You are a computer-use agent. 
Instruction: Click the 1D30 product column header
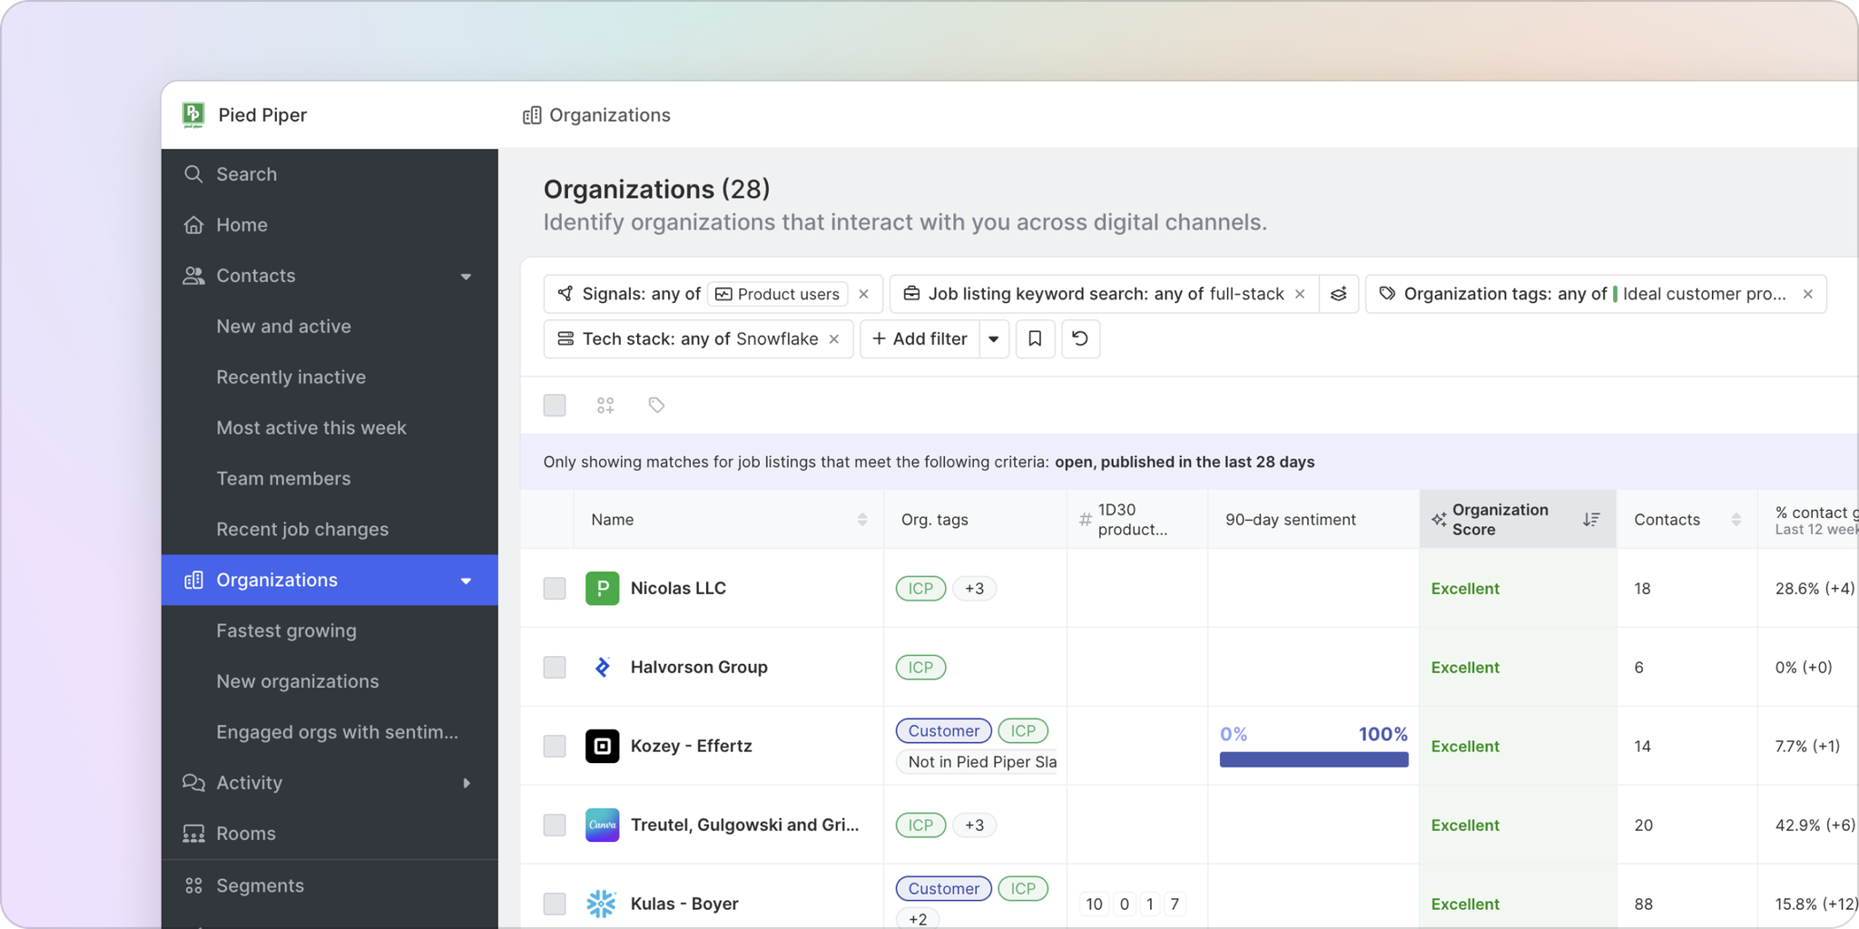1137,520
